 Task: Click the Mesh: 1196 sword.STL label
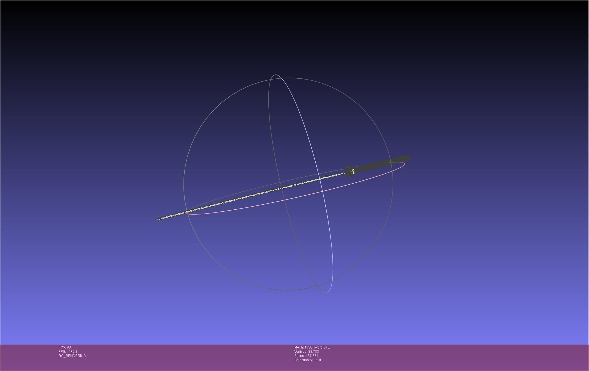tap(312, 347)
